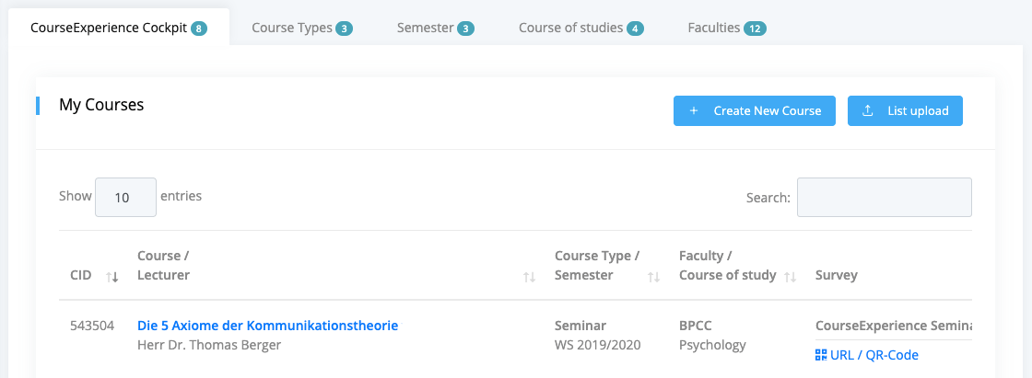Viewport: 1032px width, 378px height.
Task: Click the List upload button
Action: click(905, 111)
